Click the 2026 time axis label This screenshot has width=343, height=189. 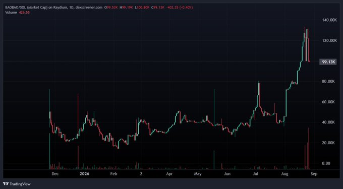[84, 174]
